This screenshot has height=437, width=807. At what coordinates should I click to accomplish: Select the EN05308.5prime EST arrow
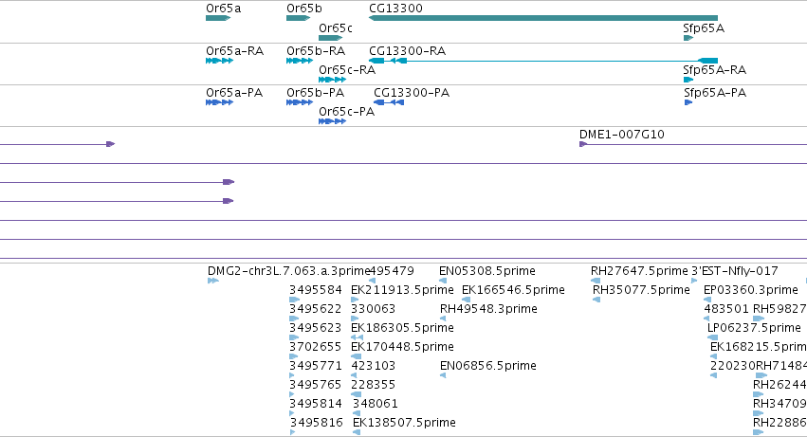(443, 281)
